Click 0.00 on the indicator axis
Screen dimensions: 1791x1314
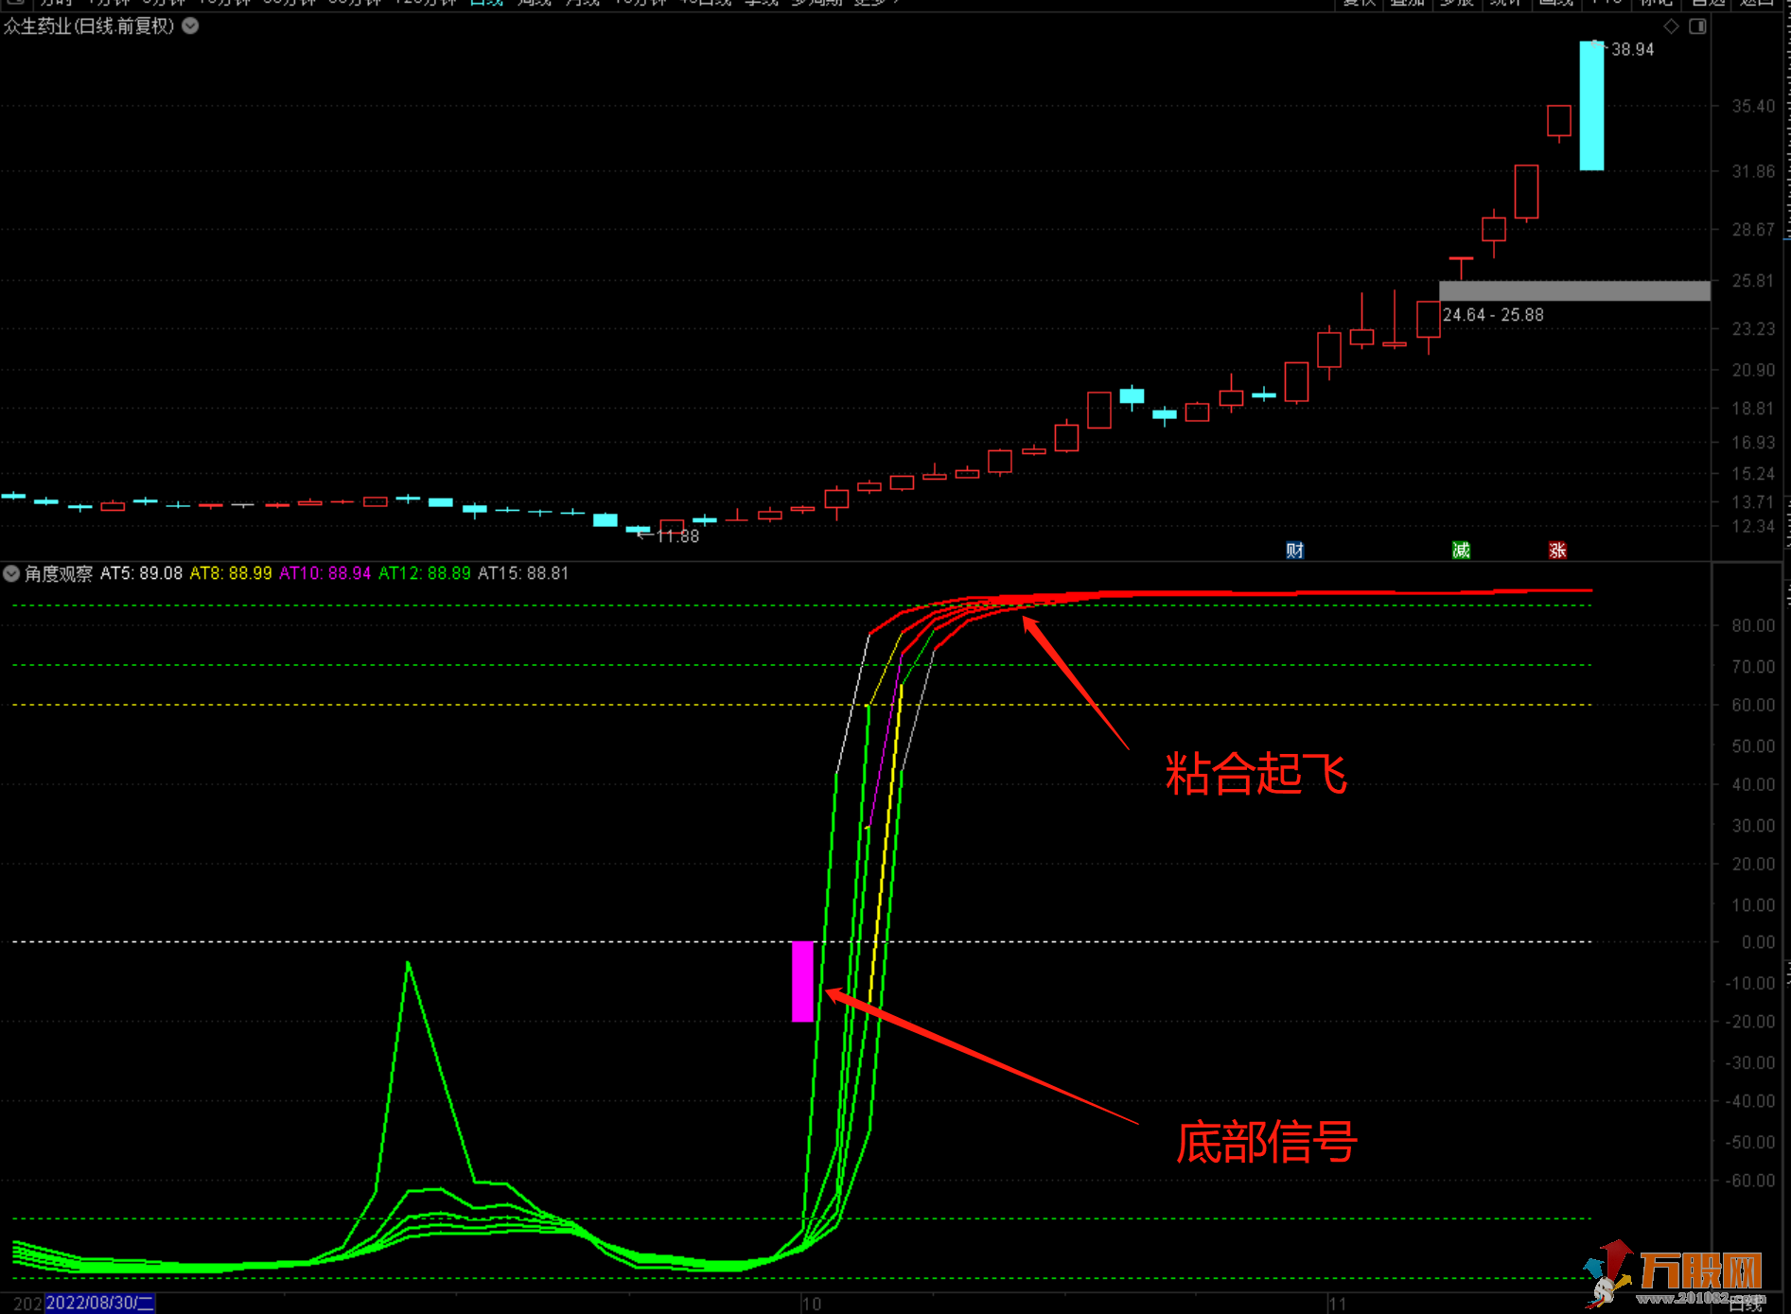1758,942
